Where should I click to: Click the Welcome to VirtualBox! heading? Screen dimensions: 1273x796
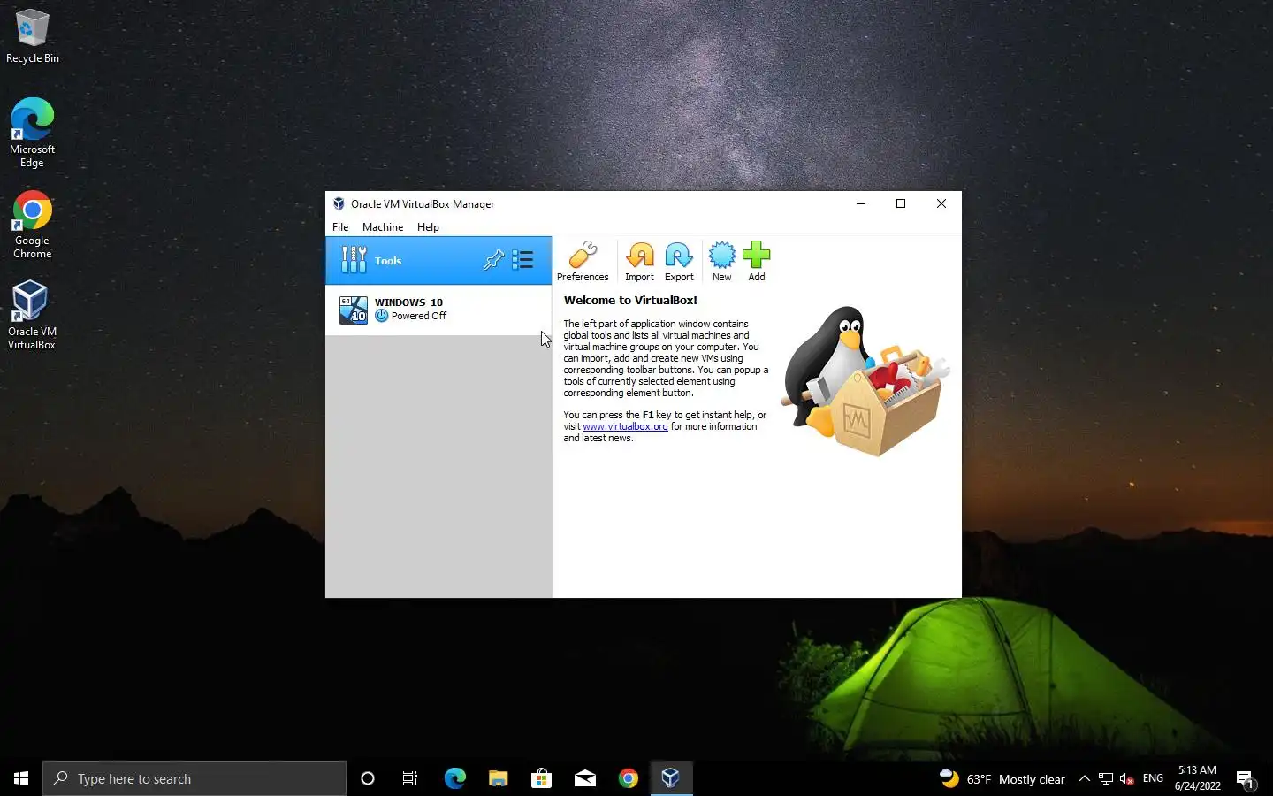pyautogui.click(x=630, y=301)
